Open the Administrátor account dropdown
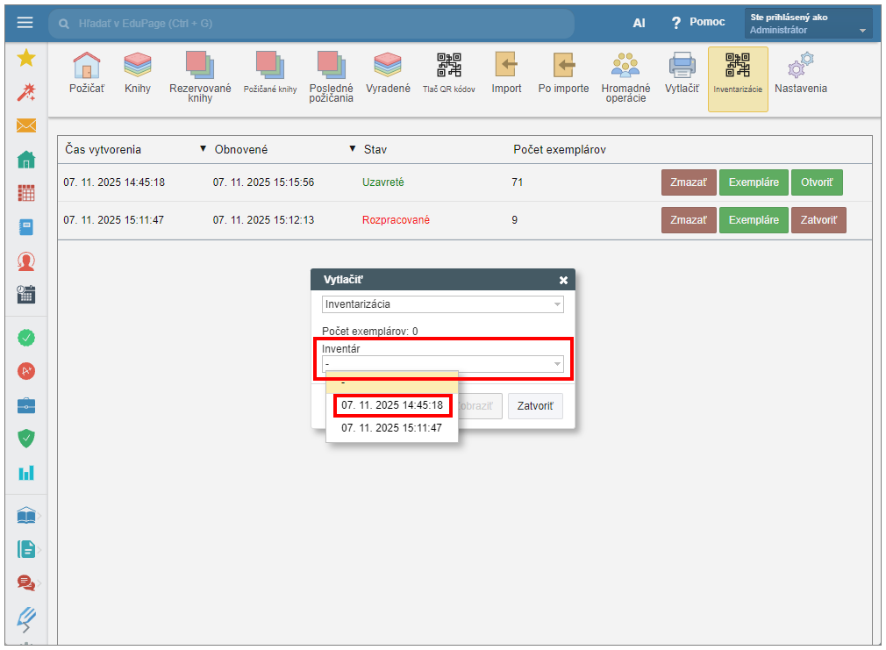This screenshot has width=886, height=650. 808,24
